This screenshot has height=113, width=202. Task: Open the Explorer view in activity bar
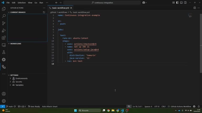coord(4,9)
